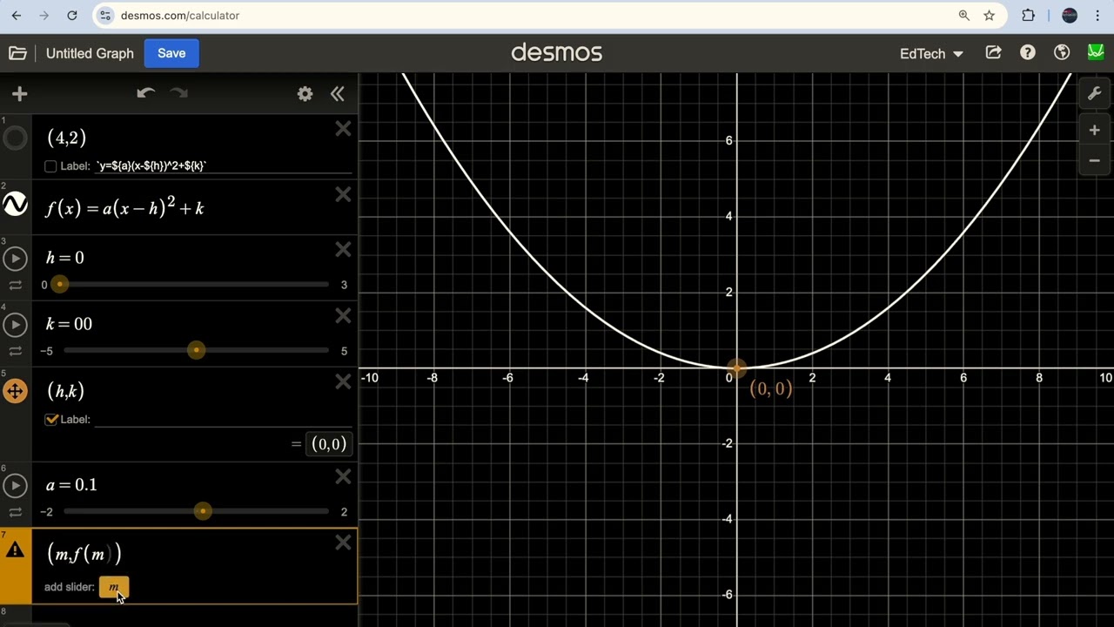Open the graph list folder icon
This screenshot has width=1114, height=627.
click(x=17, y=53)
